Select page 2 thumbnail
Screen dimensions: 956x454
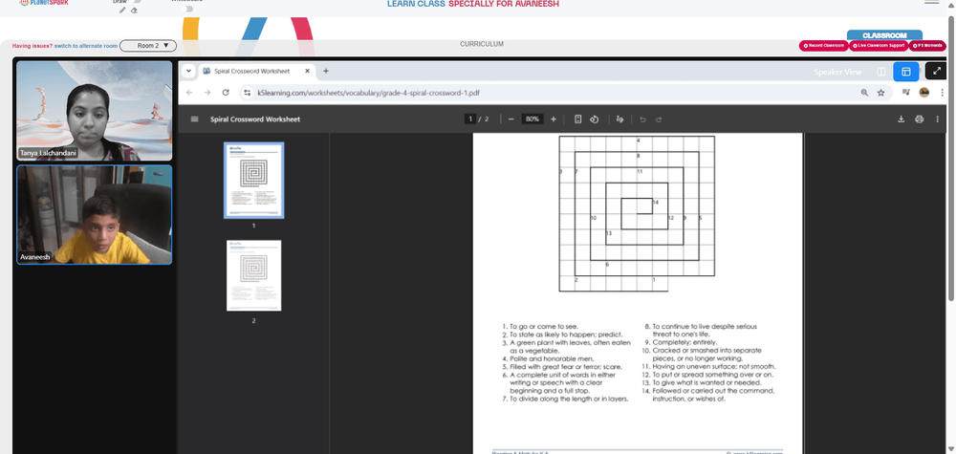[x=253, y=275]
